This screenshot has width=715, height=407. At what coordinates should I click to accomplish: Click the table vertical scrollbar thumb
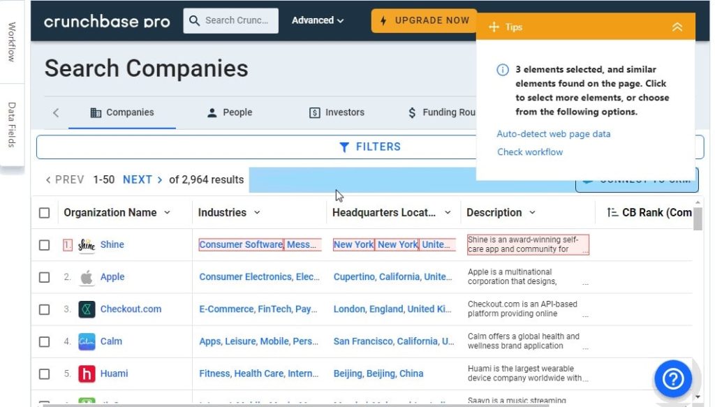click(698, 219)
